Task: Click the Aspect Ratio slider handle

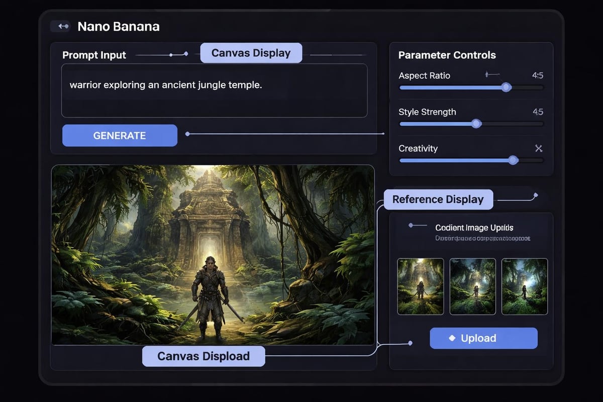Action: [x=506, y=87]
